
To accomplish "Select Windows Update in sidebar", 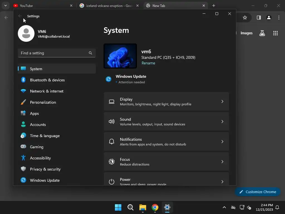I will [57, 180].
